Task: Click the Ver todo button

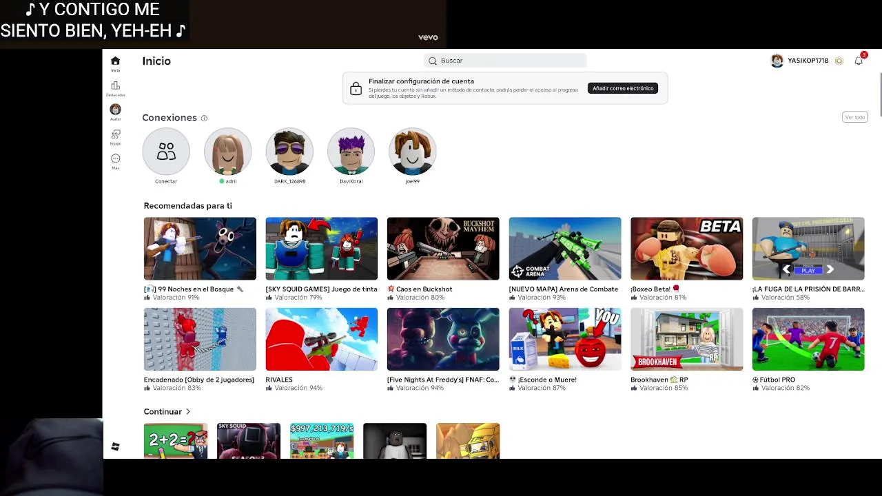Action: tap(854, 117)
